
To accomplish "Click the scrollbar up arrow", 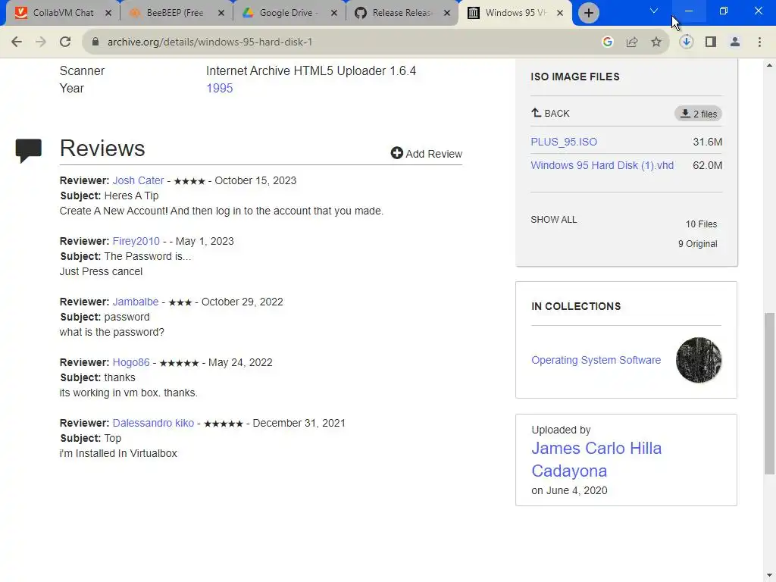I will (770, 65).
